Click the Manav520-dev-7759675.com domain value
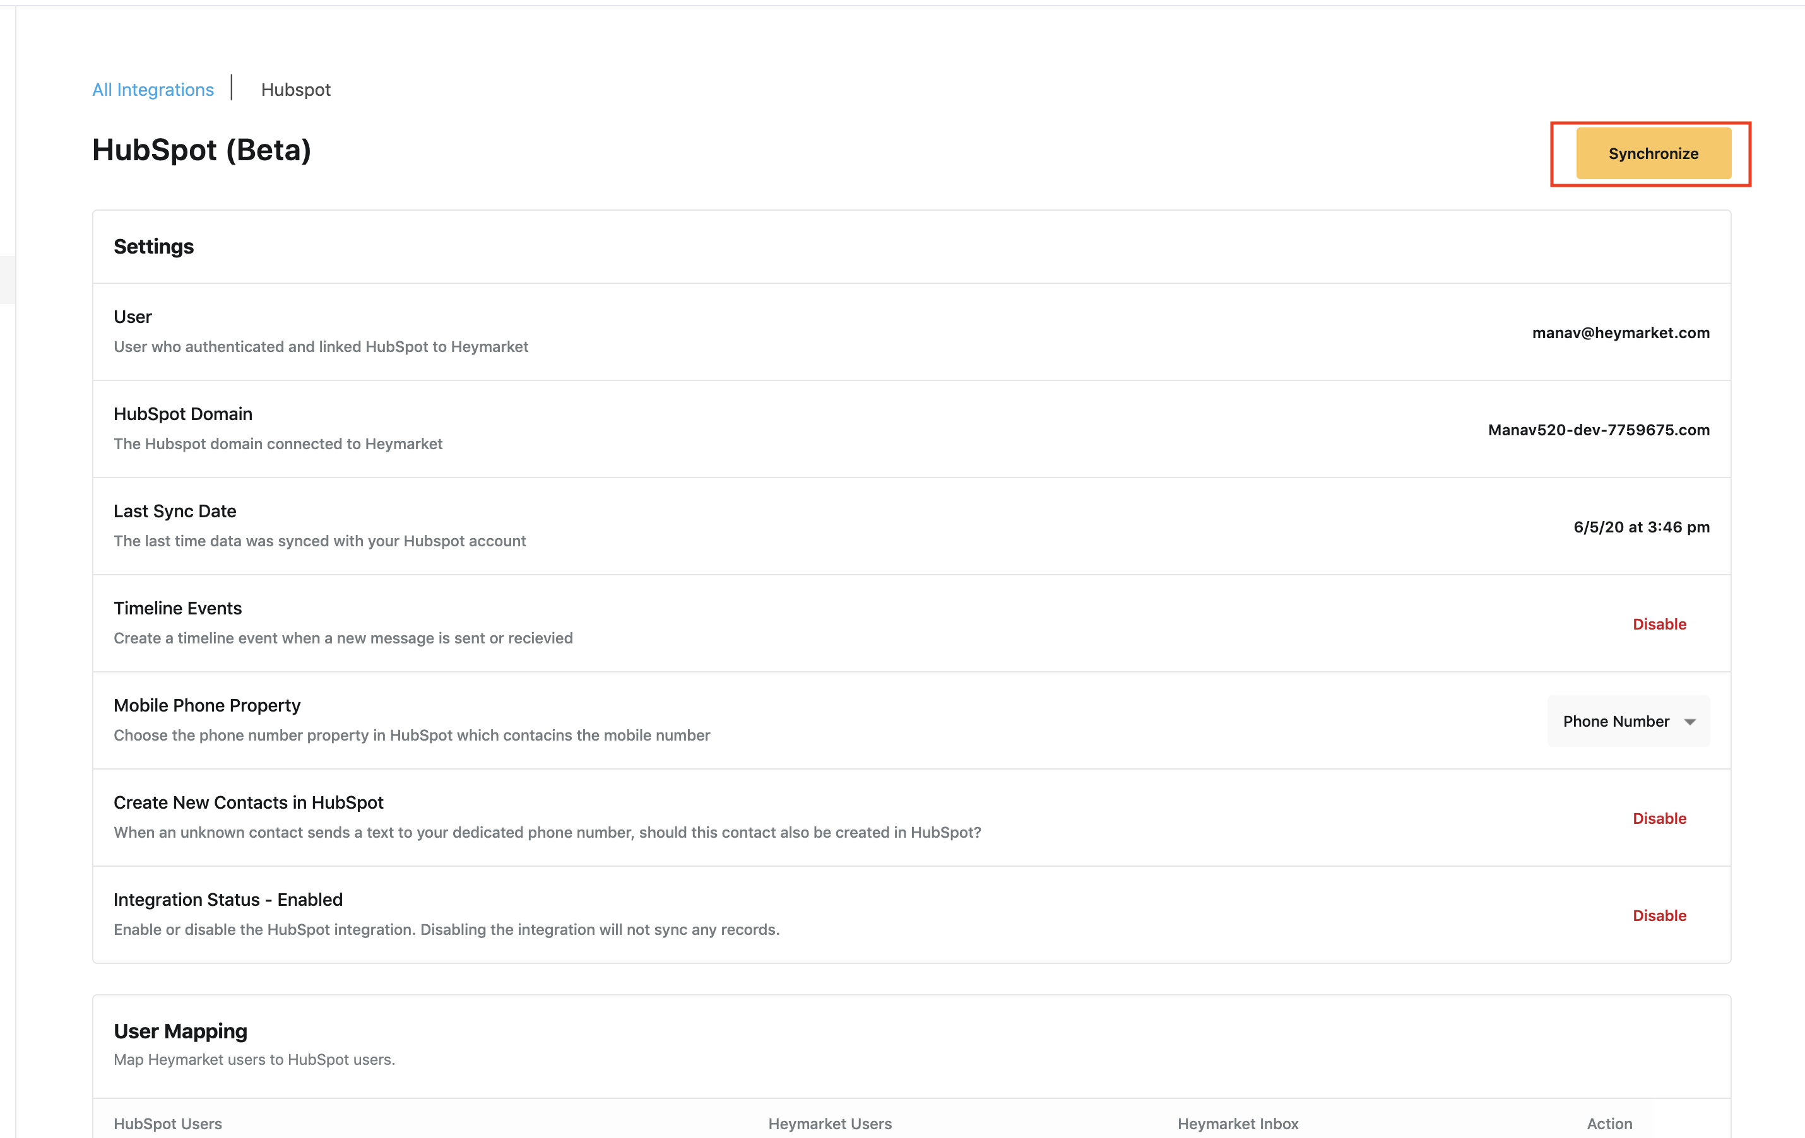 pos(1598,430)
